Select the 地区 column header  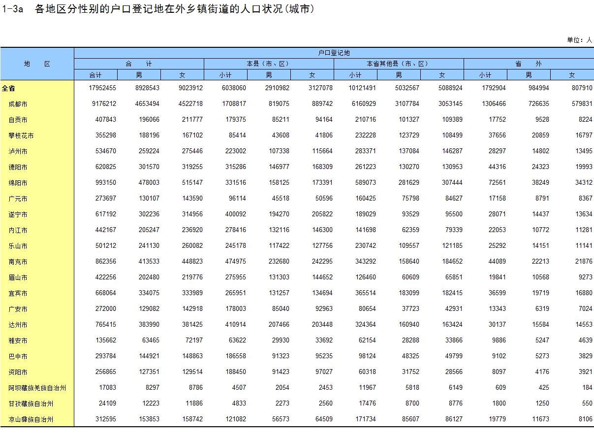37,64
